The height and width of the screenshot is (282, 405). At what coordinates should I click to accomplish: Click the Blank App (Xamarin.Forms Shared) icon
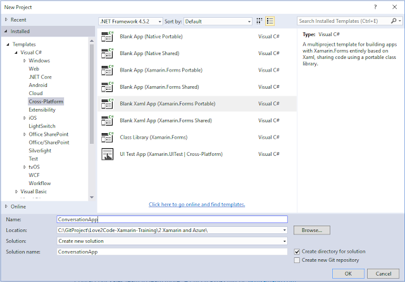click(x=107, y=87)
